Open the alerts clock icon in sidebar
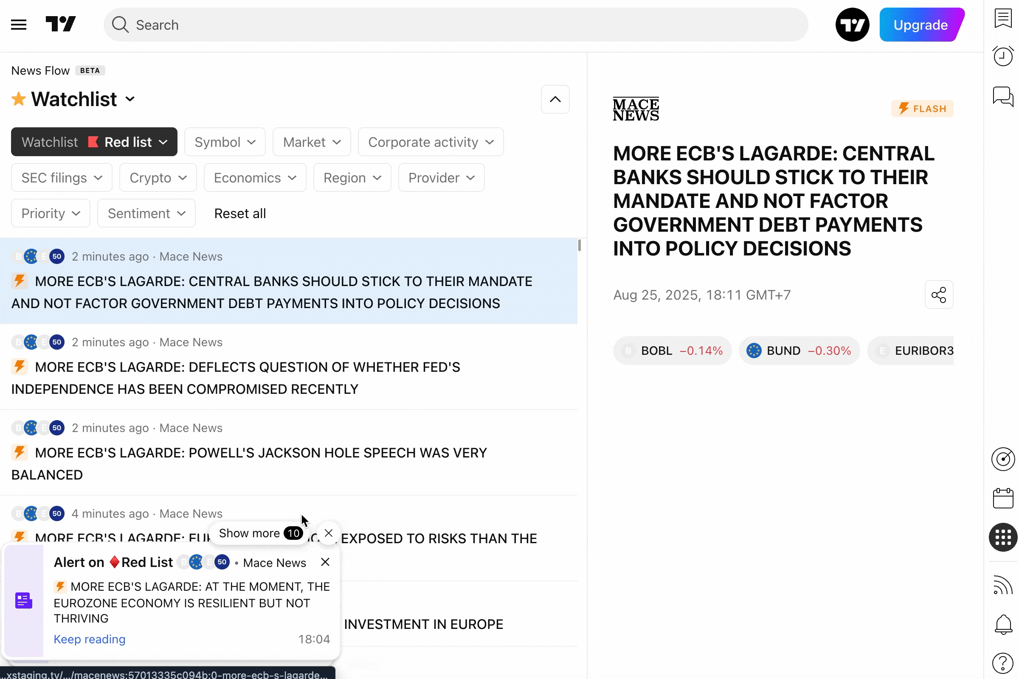Image resolution: width=1019 pixels, height=679 pixels. 1003,56
